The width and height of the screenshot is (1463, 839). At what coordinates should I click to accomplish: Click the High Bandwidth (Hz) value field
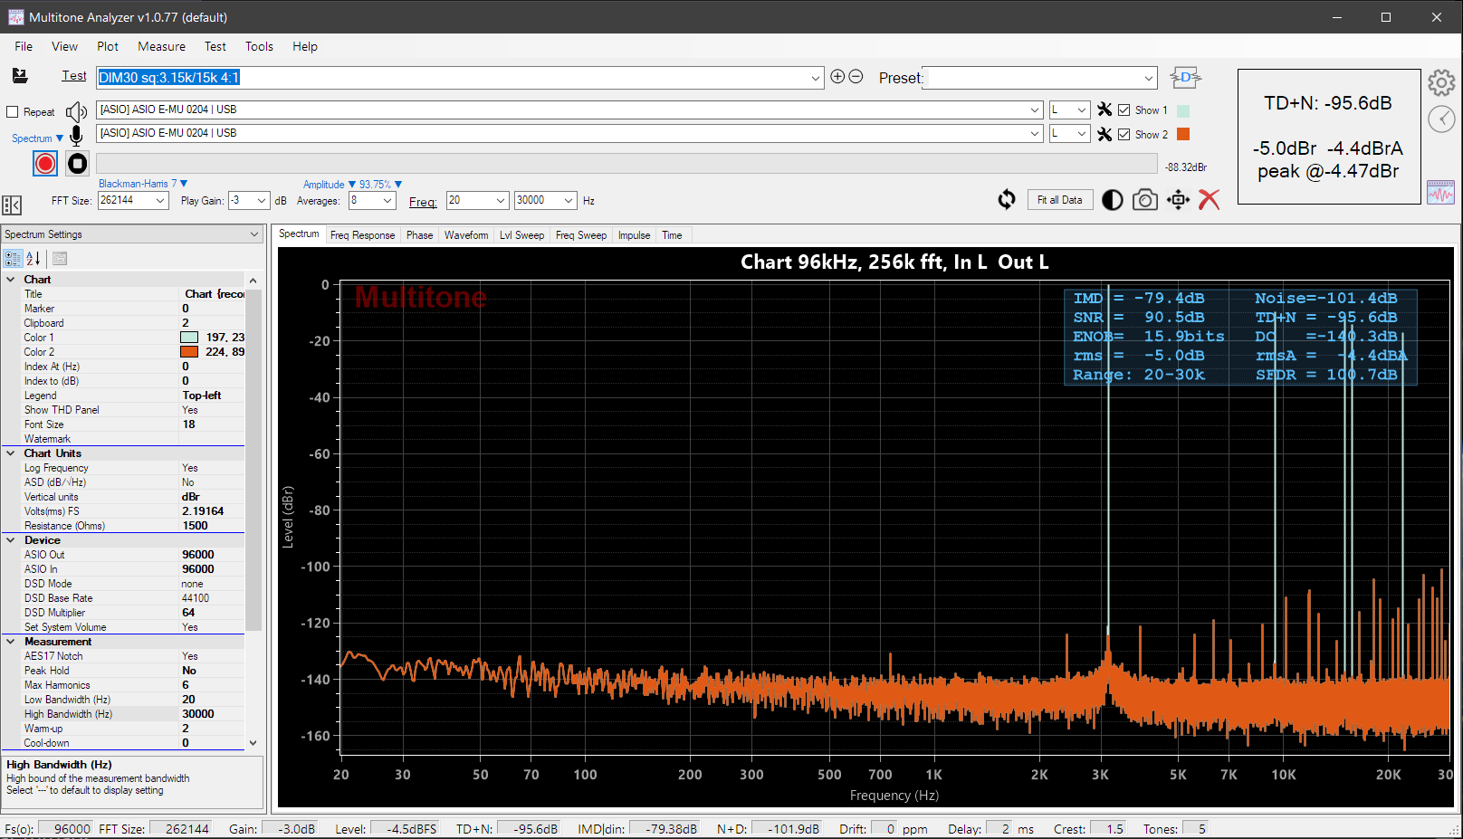[x=212, y=714]
